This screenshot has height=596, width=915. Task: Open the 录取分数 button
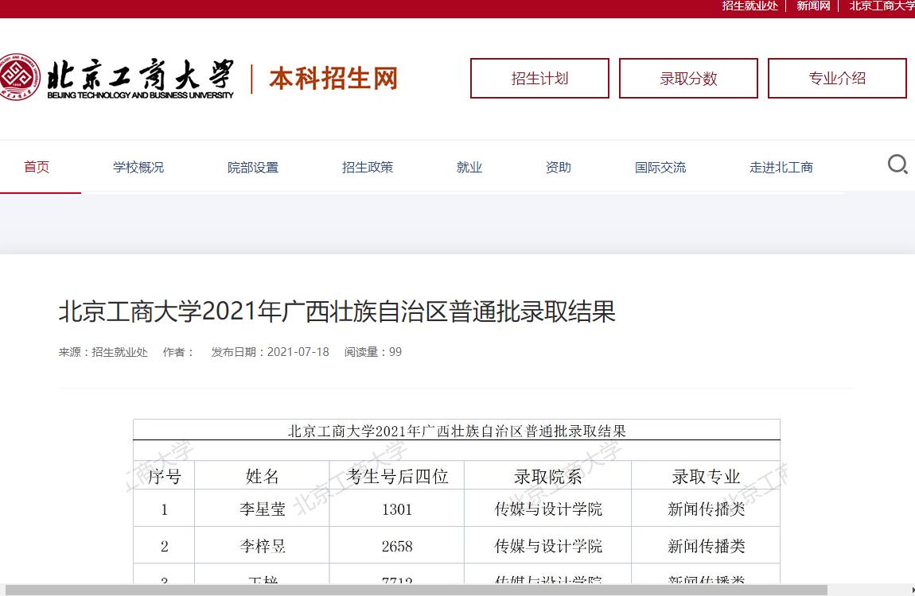pos(688,78)
